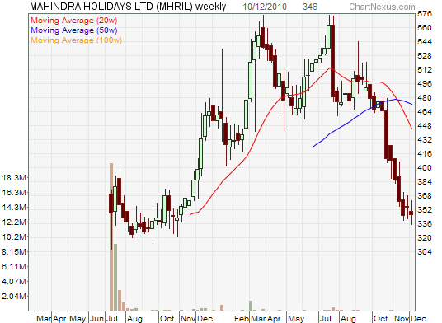
Task: Click the first Oct label on time axis
Action: click(x=167, y=319)
